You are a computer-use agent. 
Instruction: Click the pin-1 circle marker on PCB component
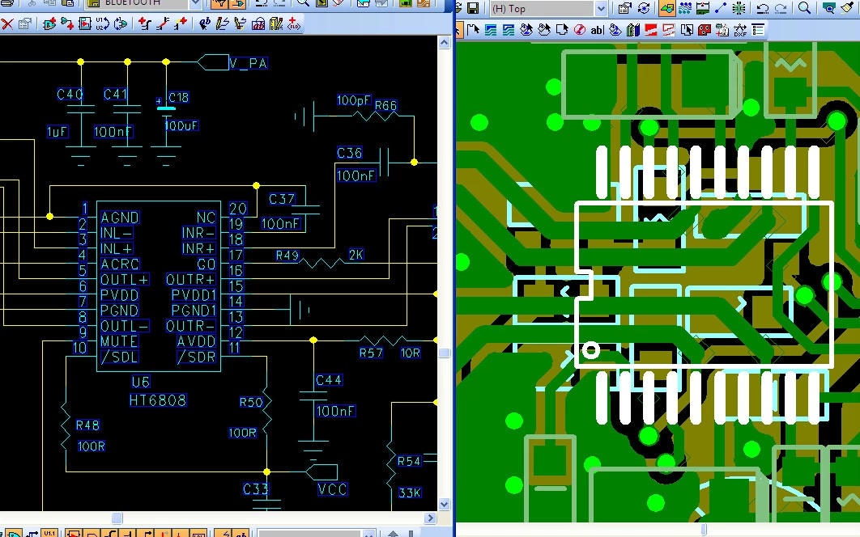(x=590, y=350)
